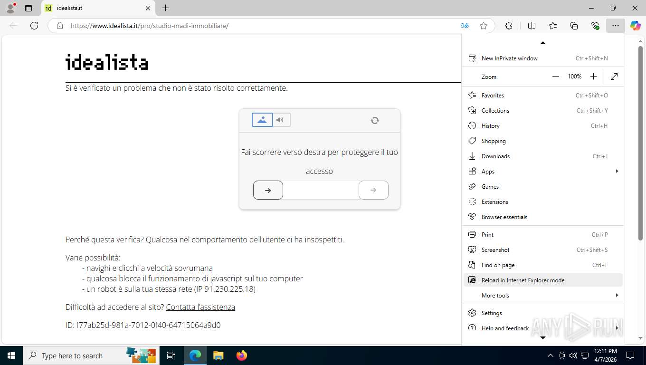Viewport: 646px width, 365px height.
Task: Click the idealista logo
Action: 107,62
